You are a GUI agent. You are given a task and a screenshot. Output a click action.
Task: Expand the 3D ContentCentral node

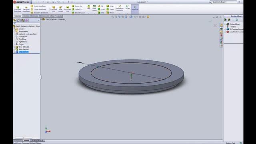point(225,29)
